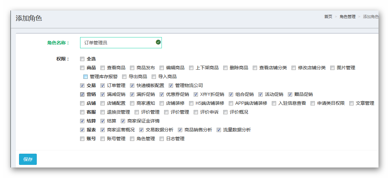Deselect the 组合促销 checkbox
Screen dimensions: 389x178
(231, 94)
